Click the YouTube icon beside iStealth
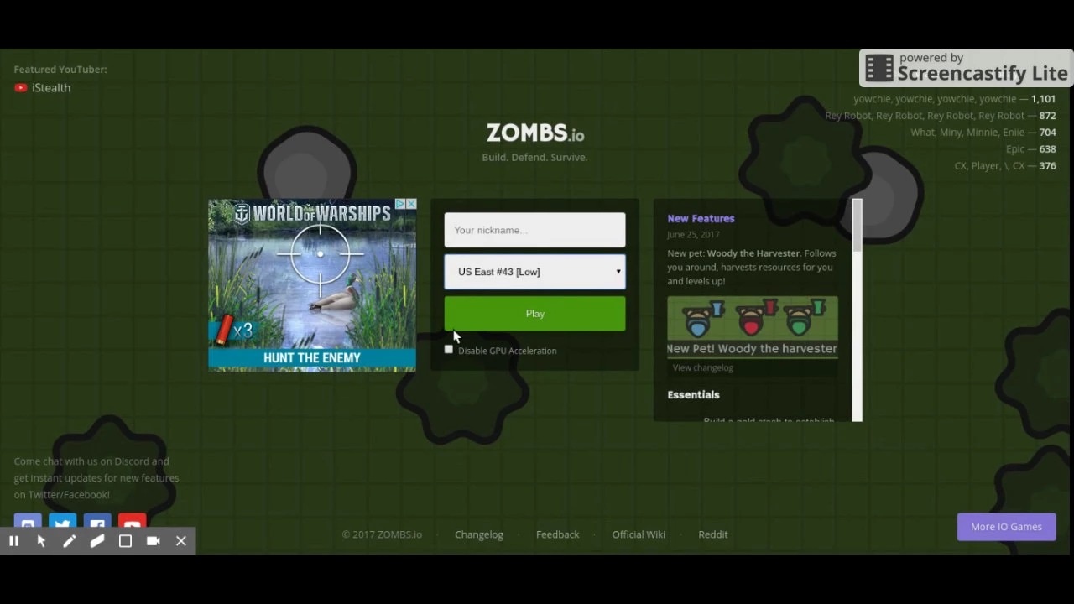1074x604 pixels. point(21,87)
